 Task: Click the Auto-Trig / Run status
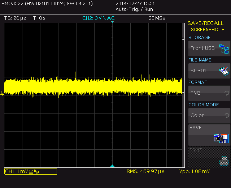(134, 9)
